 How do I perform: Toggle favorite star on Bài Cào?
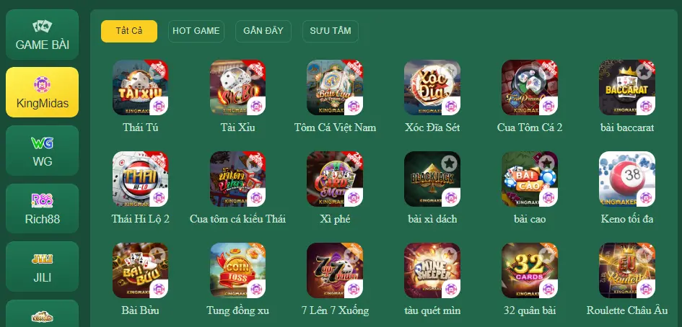coord(546,163)
